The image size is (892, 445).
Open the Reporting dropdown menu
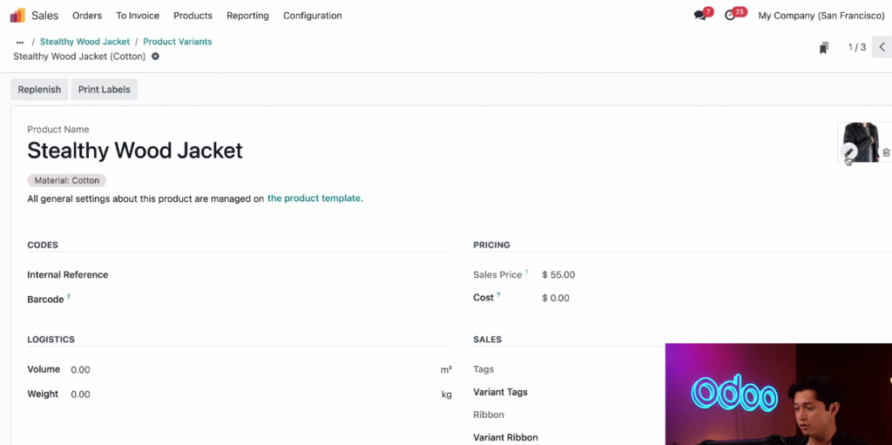(247, 16)
